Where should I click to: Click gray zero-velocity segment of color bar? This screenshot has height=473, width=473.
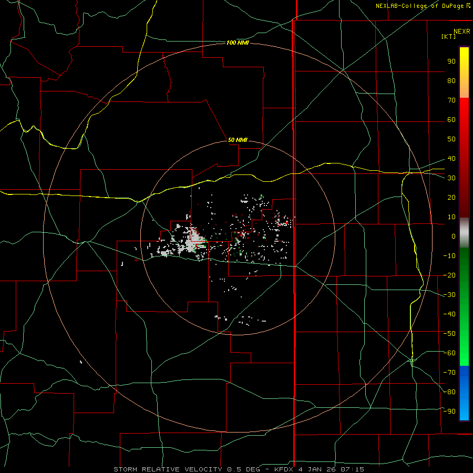click(464, 233)
